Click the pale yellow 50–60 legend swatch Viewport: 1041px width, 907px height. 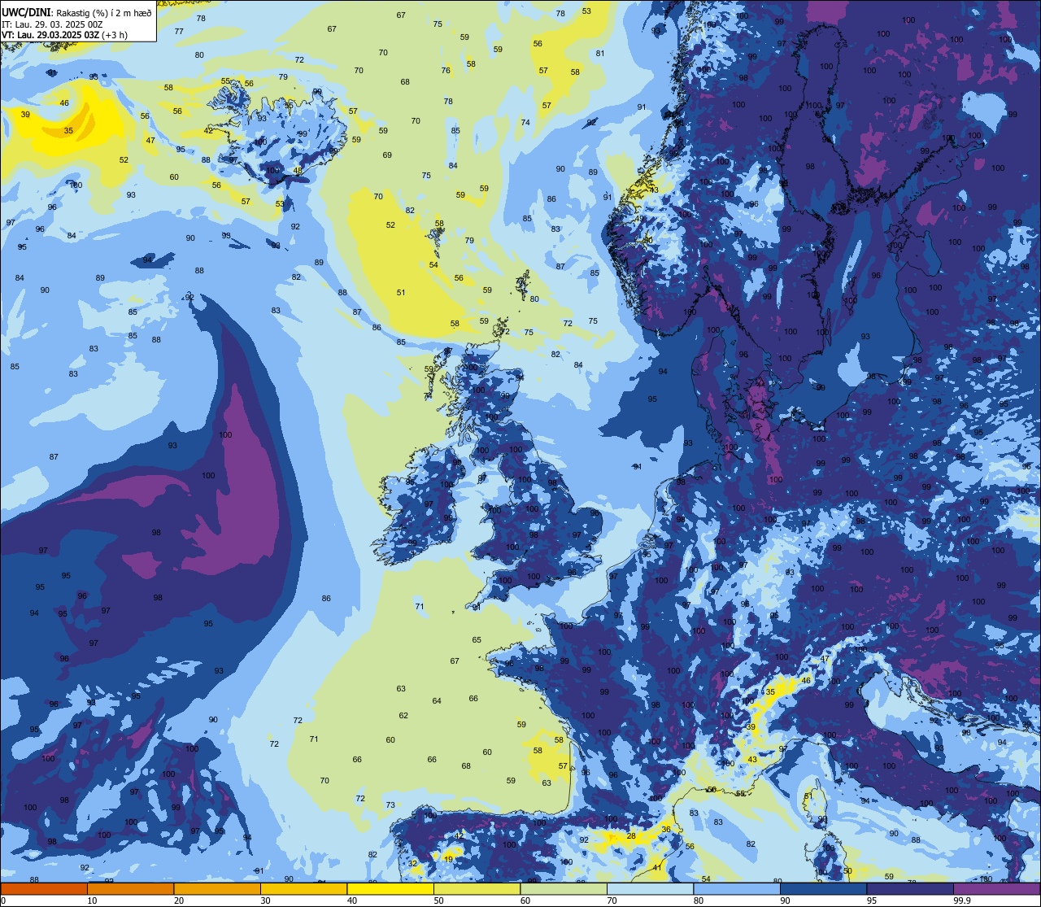click(477, 888)
